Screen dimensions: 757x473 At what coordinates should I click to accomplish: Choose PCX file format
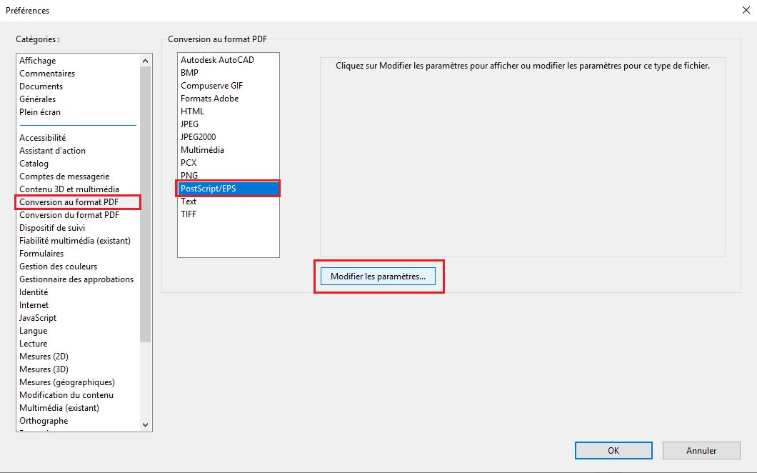(x=189, y=163)
